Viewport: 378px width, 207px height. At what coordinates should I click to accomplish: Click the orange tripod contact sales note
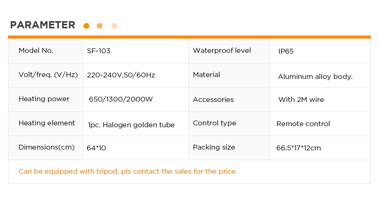127,171
